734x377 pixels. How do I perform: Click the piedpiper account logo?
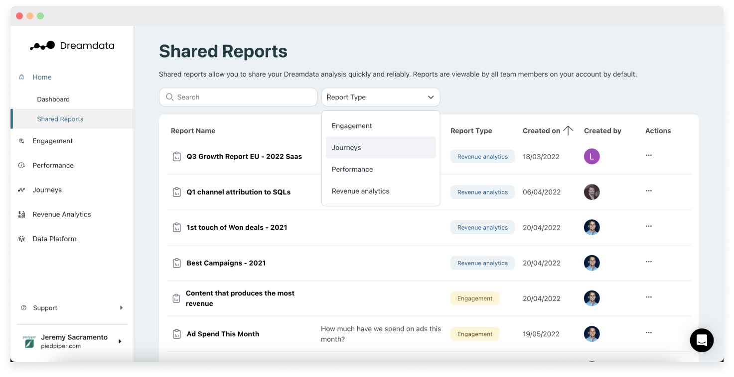tap(29, 341)
